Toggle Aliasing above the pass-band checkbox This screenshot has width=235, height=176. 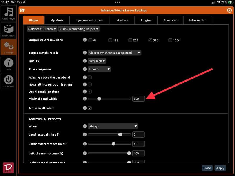point(90,77)
